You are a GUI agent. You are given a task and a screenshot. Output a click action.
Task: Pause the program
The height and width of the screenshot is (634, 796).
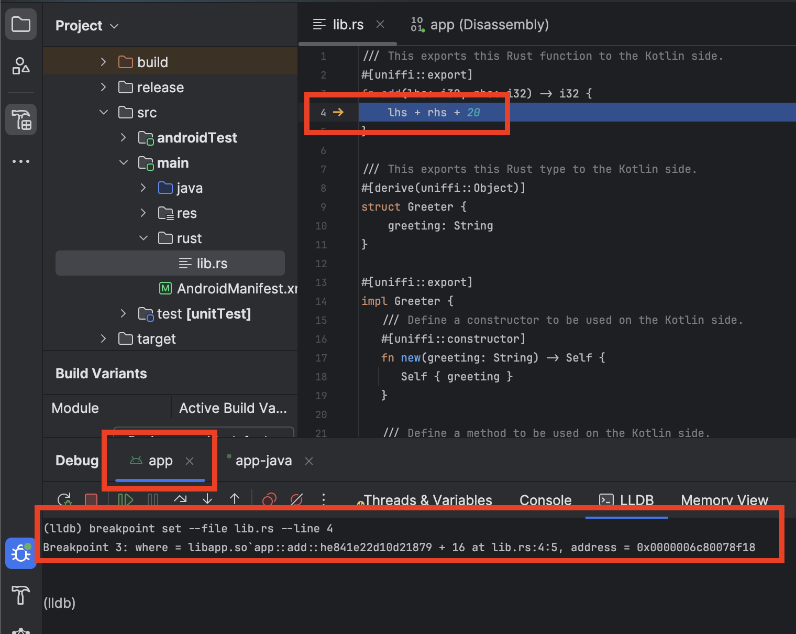pos(153,499)
